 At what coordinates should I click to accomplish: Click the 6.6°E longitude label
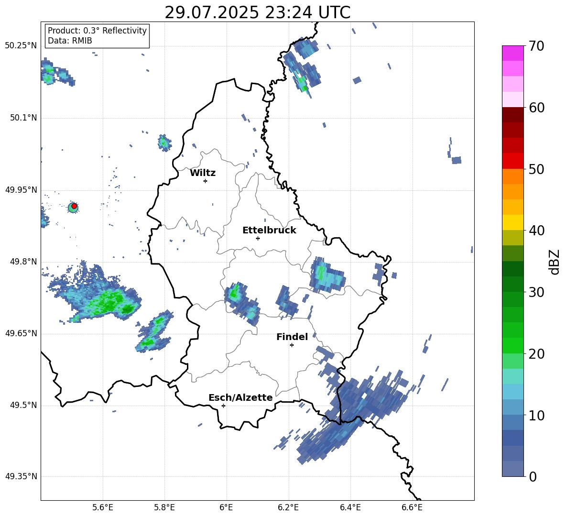click(x=412, y=507)
